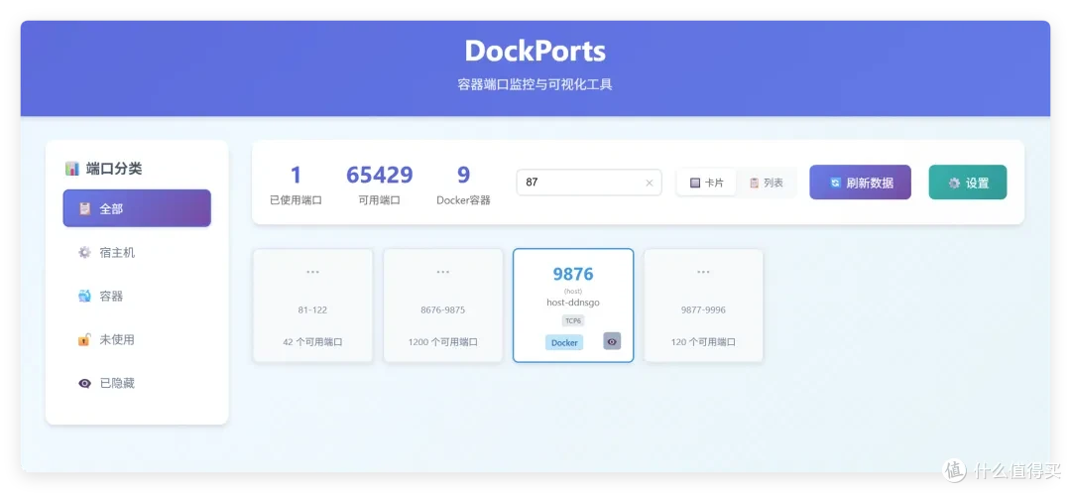Expand the 81-122 available port range card

tap(312, 306)
